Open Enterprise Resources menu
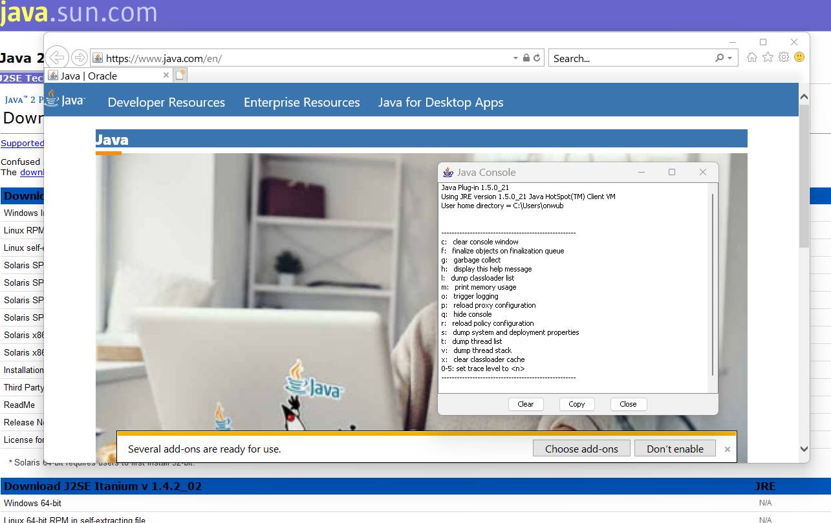Viewport: 831px width, 523px height. pos(301,102)
